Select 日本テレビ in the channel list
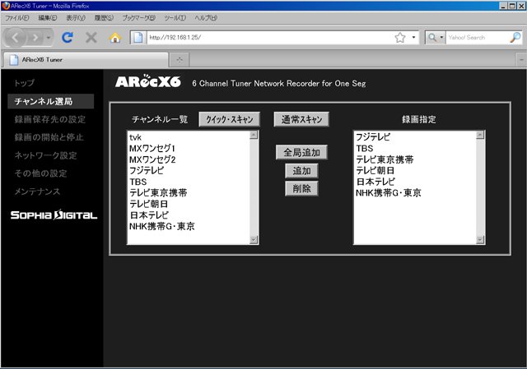This screenshot has height=369, width=527. coord(189,215)
